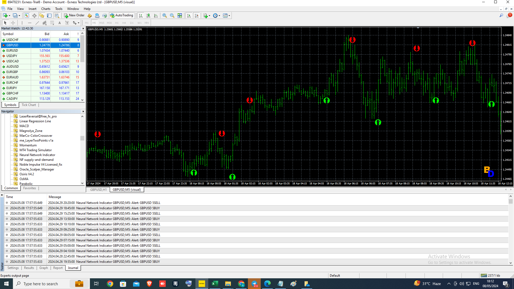The height and width of the screenshot is (289, 514).
Task: Toggle Symbols tab in Market Watch
Action: [x=10, y=105]
